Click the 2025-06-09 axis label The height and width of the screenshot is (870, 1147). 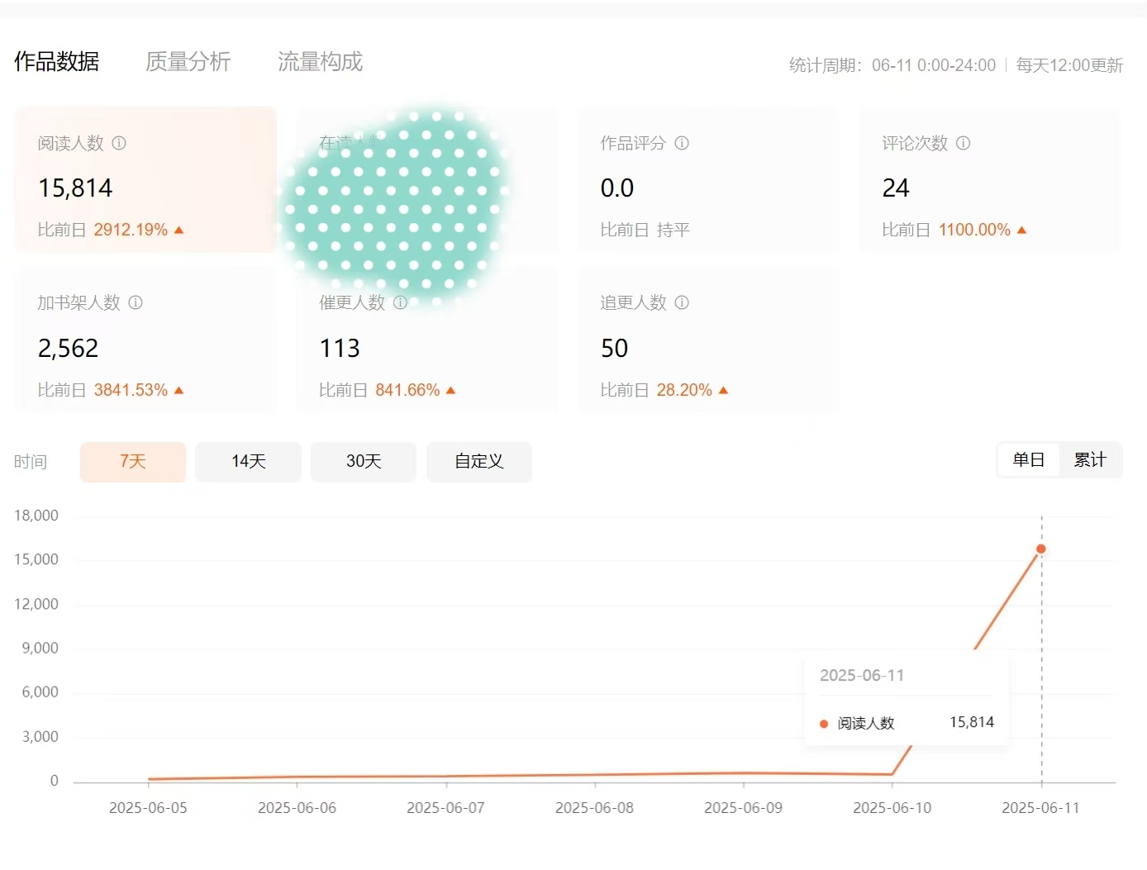pos(743,808)
